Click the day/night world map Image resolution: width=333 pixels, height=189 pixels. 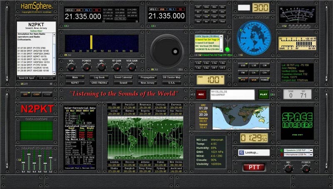click(x=241, y=117)
